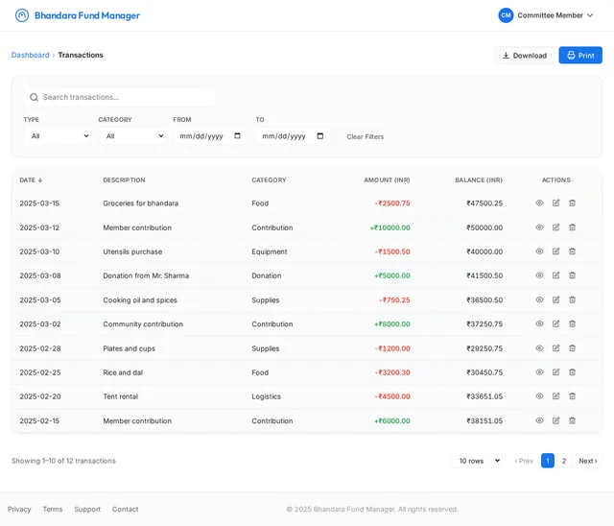Focus the Search transactions field
Screen dimensions: 614x526
pyautogui.click(x=120, y=97)
